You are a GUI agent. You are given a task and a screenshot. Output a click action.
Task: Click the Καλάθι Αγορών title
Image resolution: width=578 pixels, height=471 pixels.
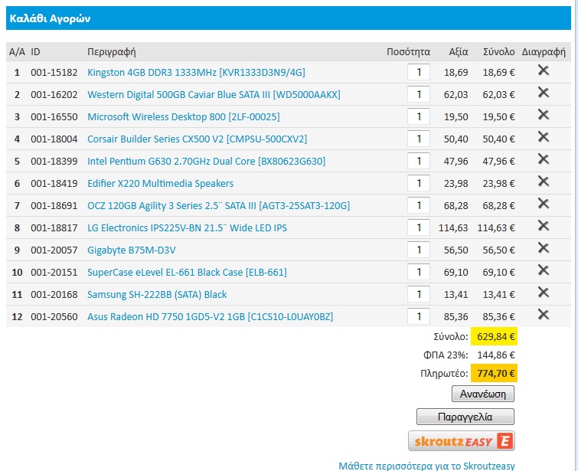click(x=50, y=18)
